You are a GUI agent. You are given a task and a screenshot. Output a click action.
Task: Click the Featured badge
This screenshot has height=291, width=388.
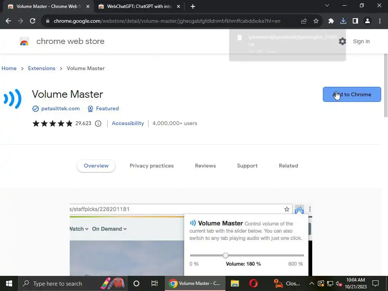coord(103,109)
